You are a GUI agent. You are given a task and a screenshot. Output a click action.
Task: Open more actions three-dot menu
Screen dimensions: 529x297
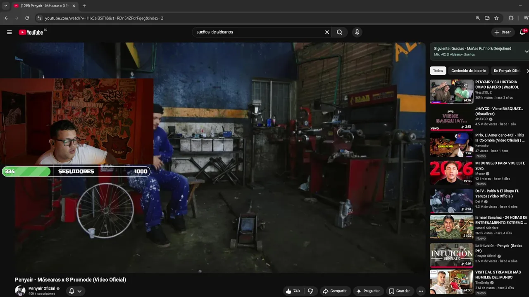click(x=421, y=291)
